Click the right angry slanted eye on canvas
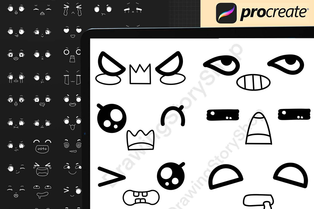This screenshot has height=209, width=314. click(x=169, y=64)
